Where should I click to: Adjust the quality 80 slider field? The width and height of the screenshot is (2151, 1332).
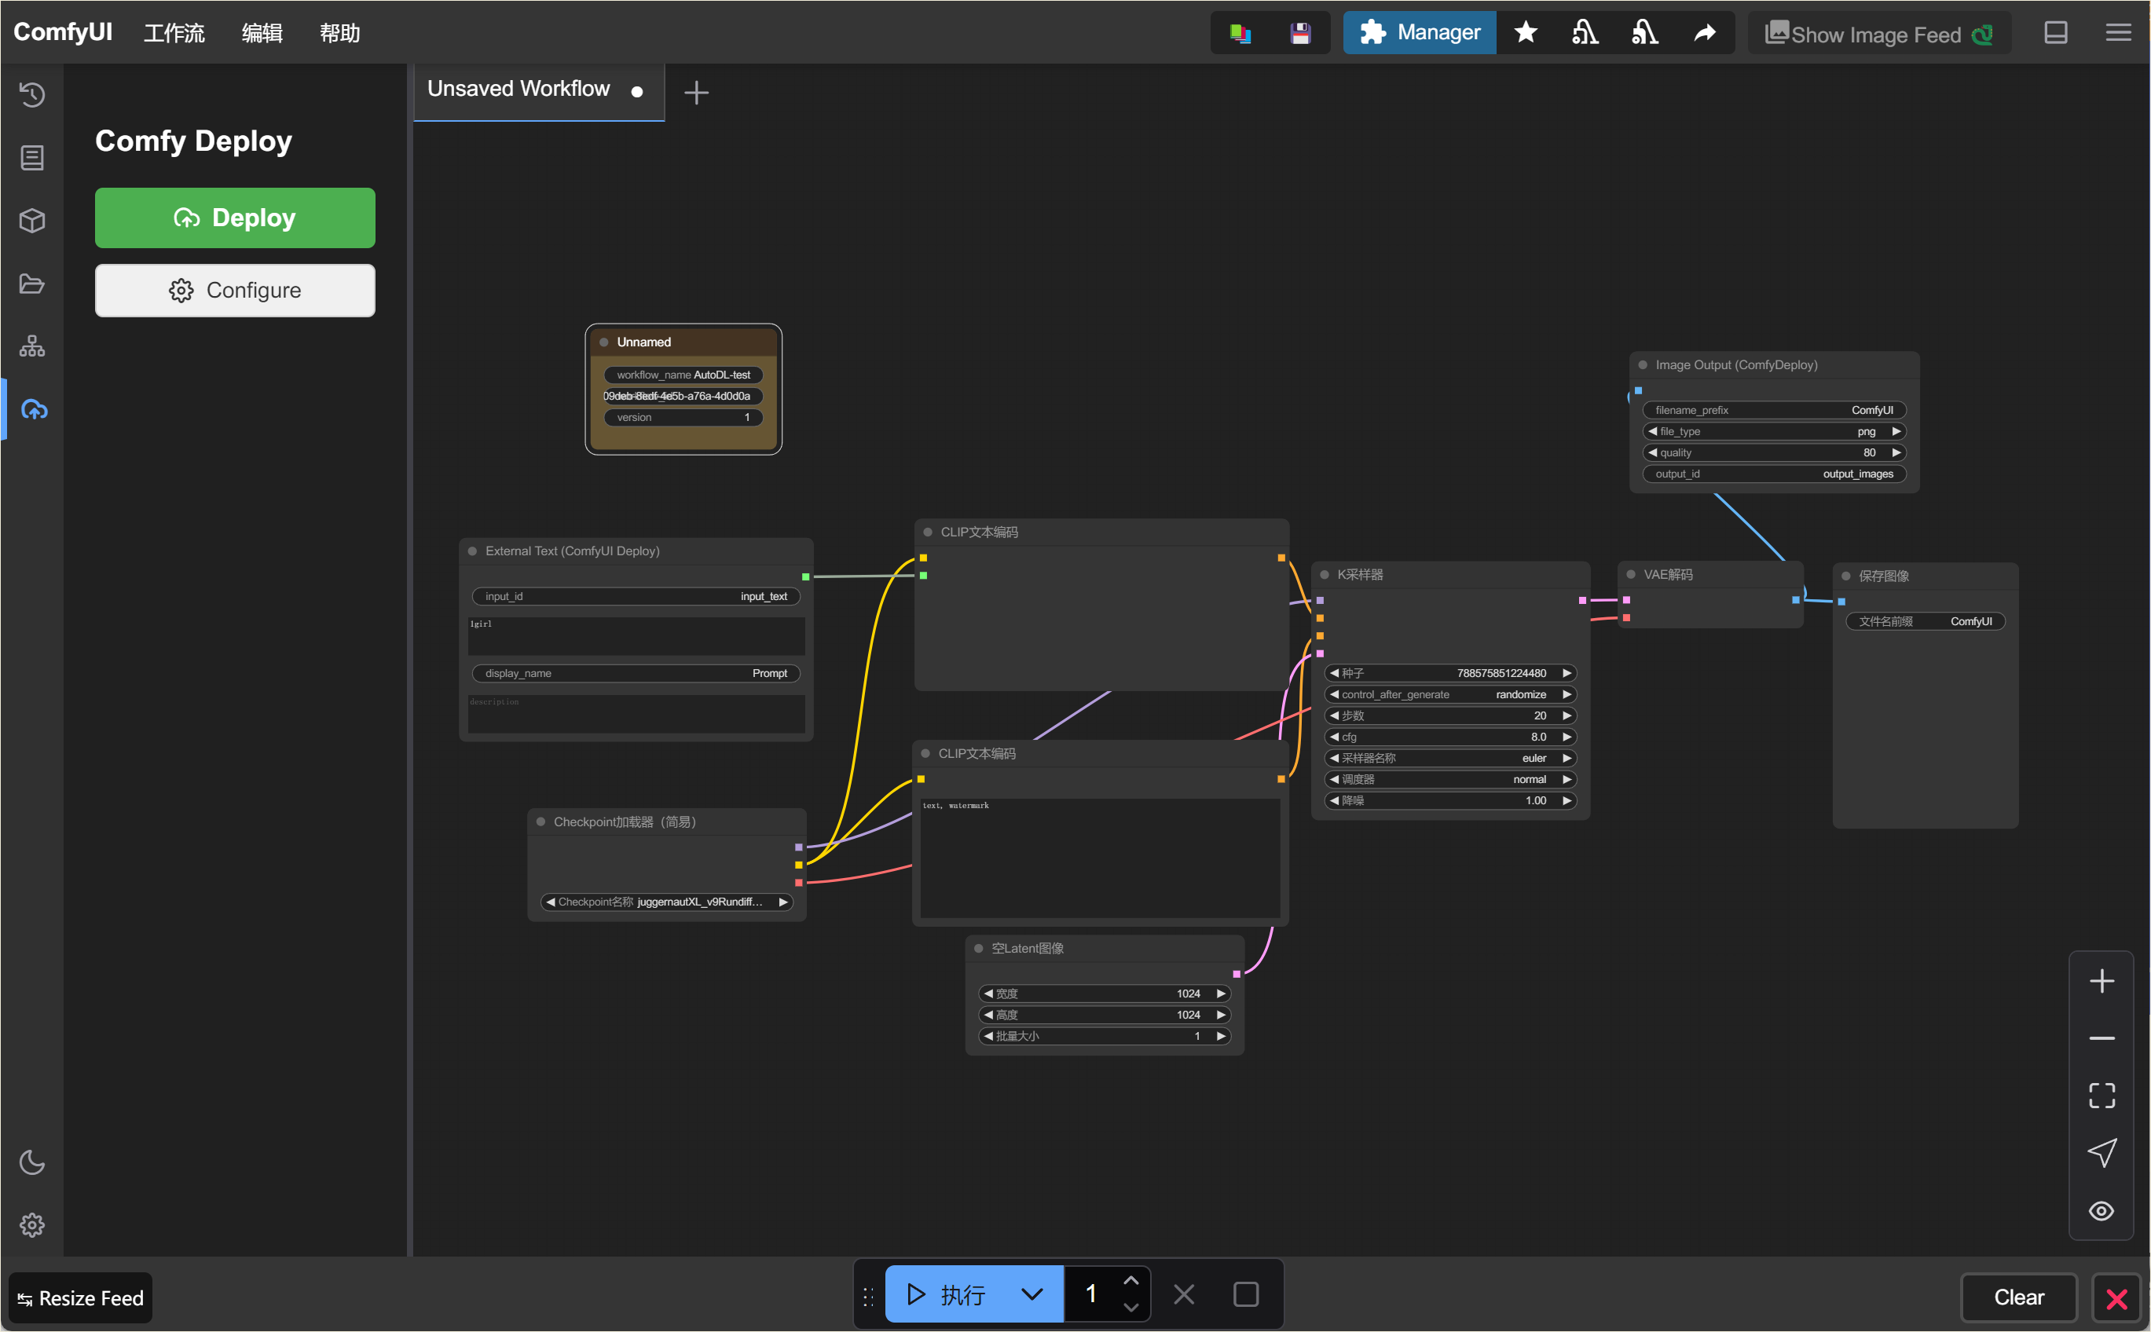point(1773,452)
